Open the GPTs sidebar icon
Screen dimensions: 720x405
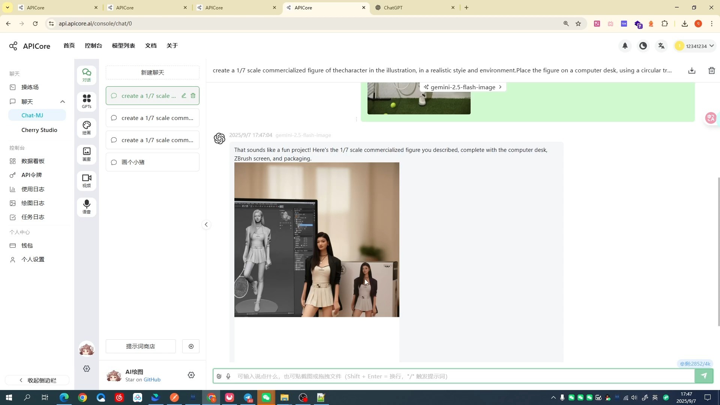pos(87,101)
